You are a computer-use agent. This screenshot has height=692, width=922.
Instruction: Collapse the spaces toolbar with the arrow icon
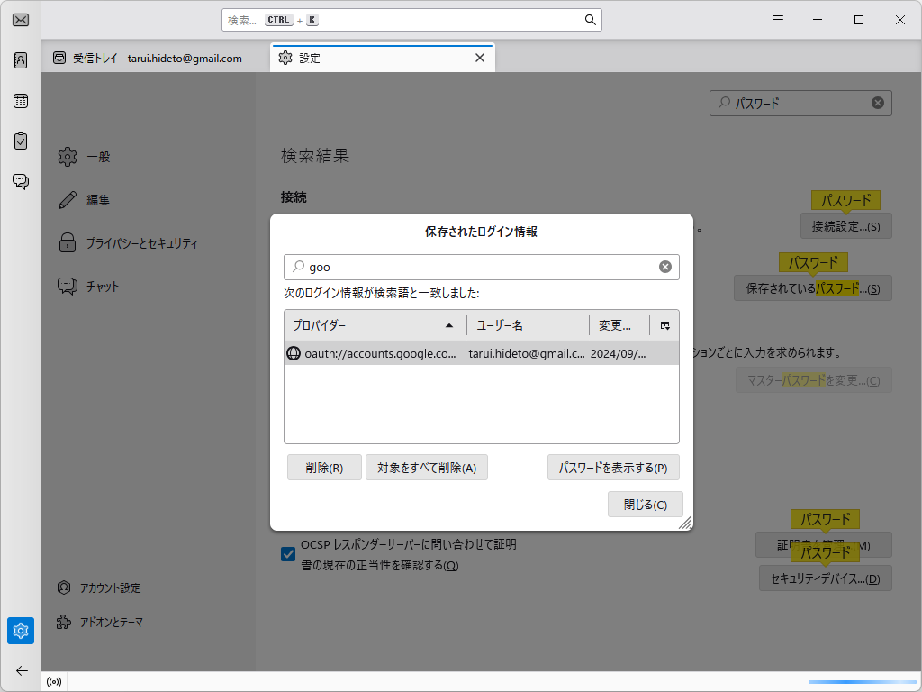tap(20, 670)
